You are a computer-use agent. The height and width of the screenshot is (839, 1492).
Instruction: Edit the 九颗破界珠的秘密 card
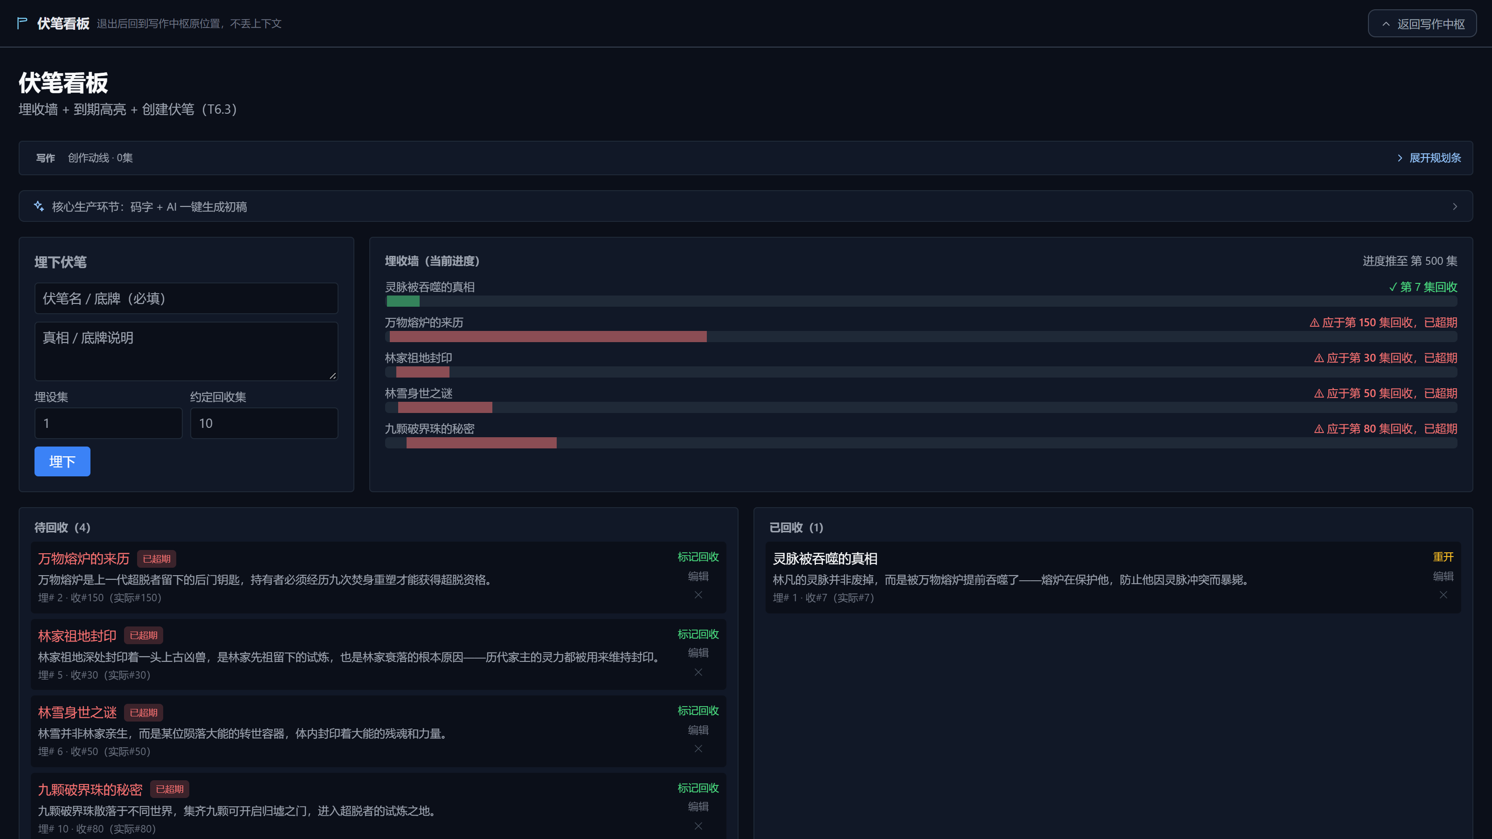click(x=698, y=806)
